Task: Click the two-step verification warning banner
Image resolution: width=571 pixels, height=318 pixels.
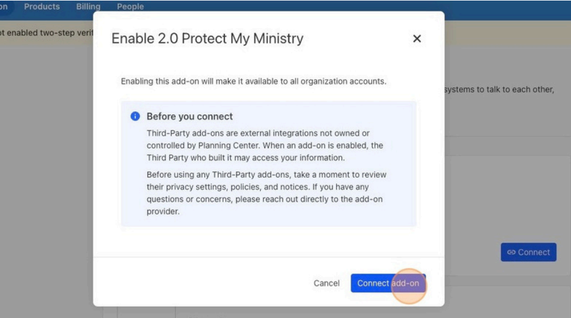Action: point(46,33)
